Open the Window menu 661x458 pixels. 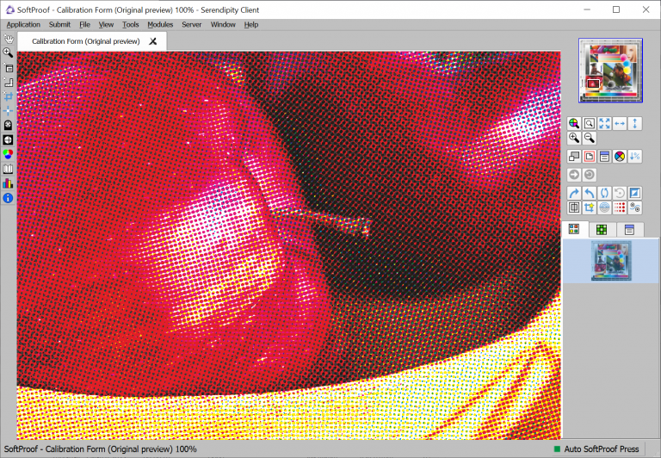tap(223, 24)
